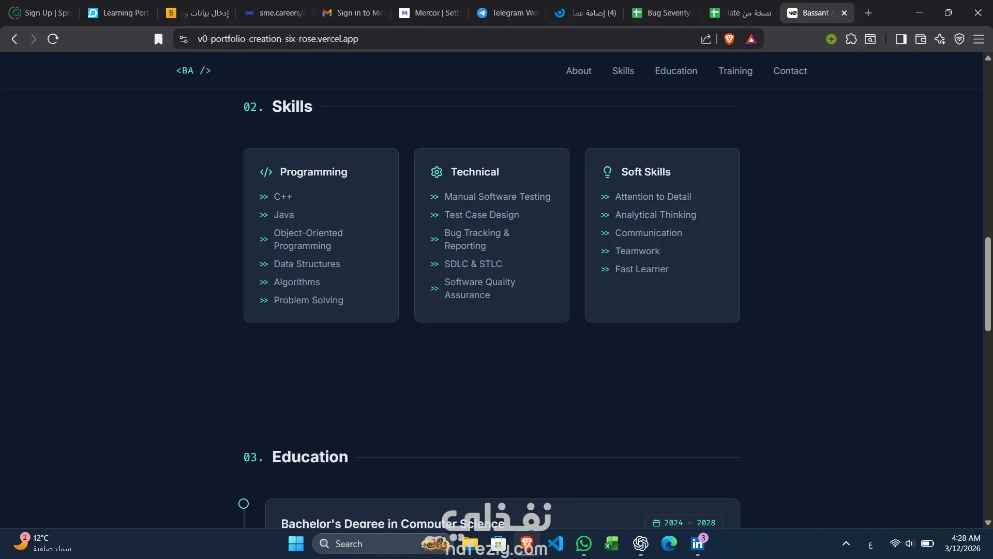Expand hidden system tray icons chevron

[846, 543]
